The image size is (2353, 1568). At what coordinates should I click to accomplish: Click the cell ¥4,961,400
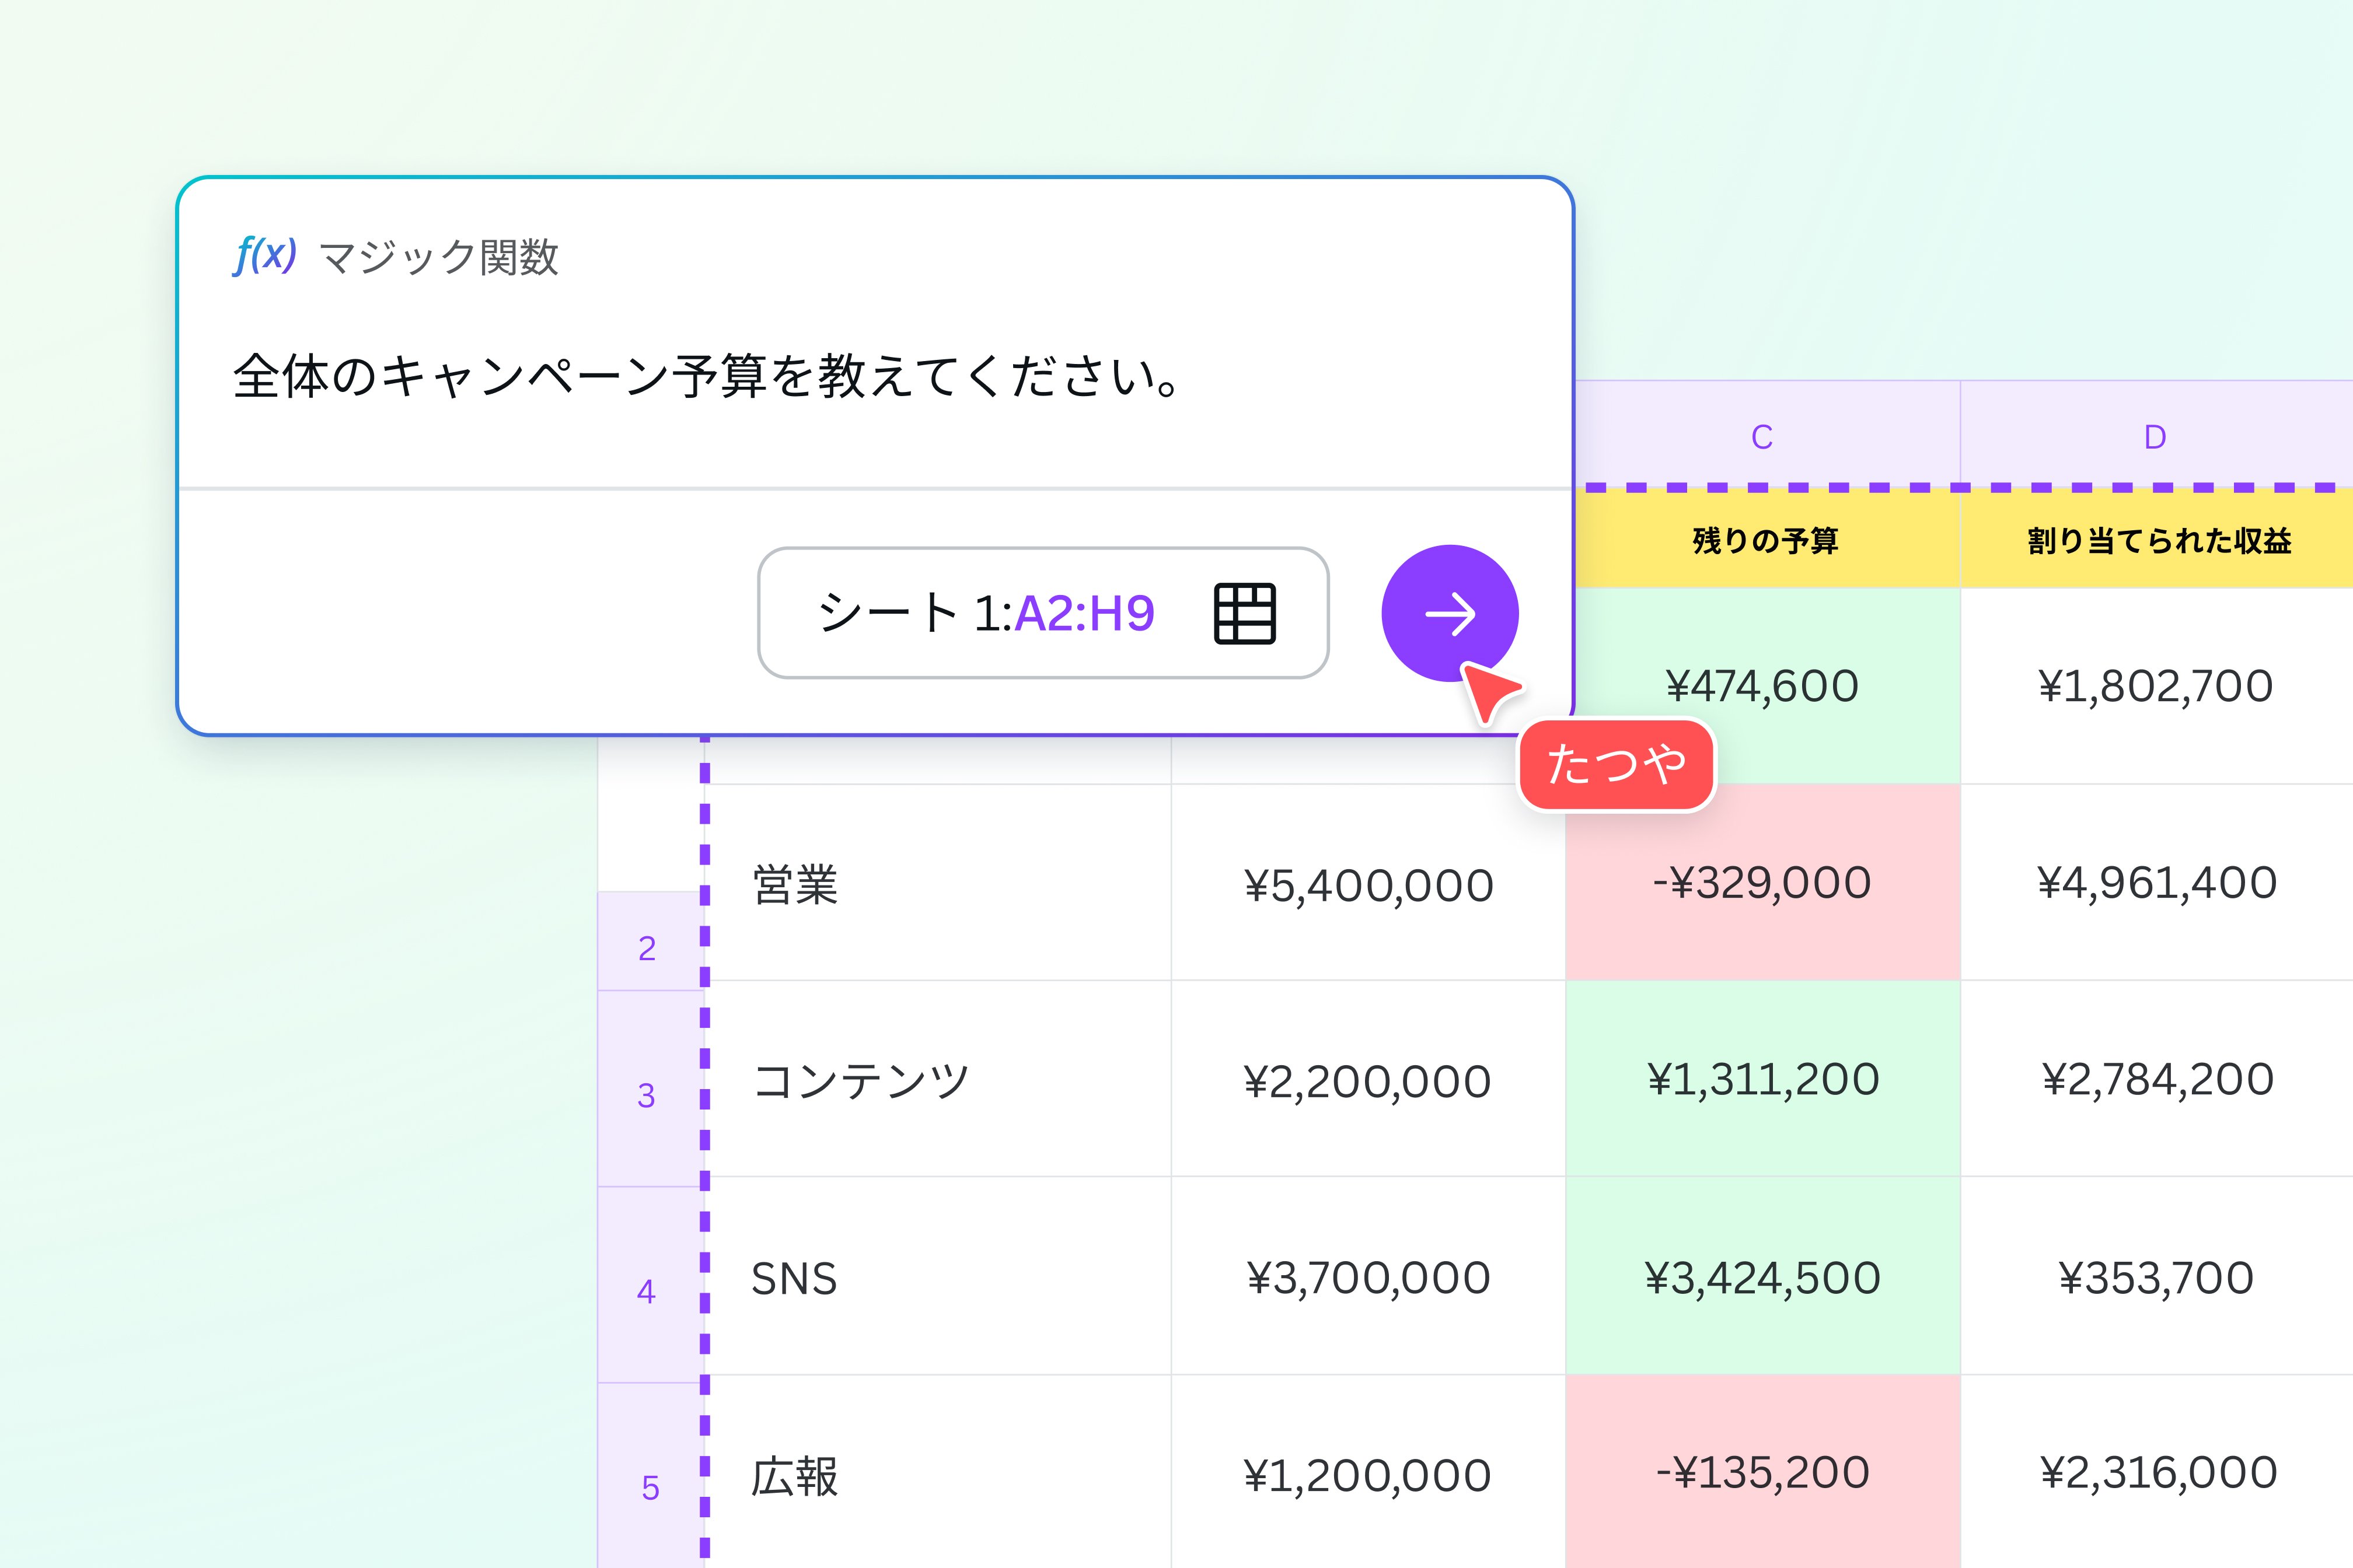pos(2157,883)
